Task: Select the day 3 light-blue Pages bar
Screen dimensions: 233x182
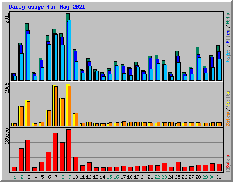Action: point(29,57)
